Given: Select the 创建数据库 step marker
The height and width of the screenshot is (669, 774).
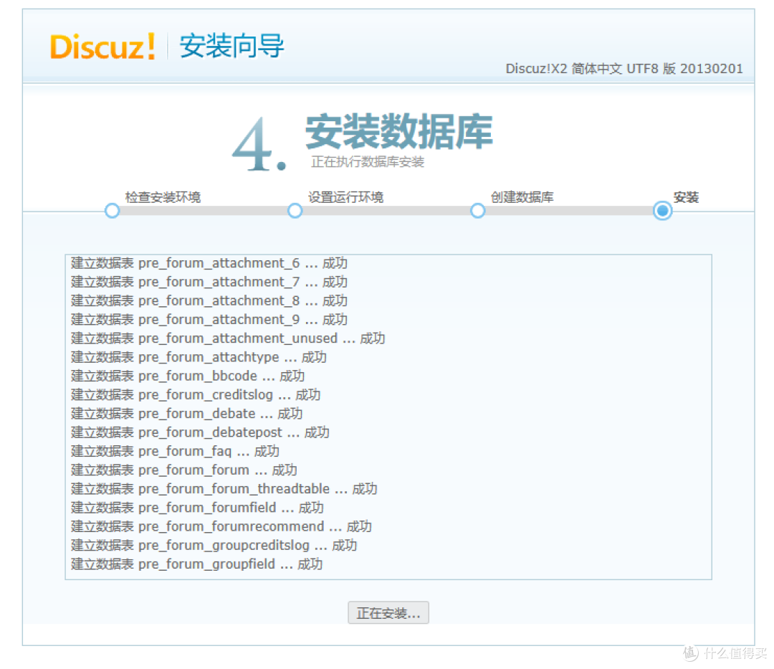Looking at the screenshot, I should [477, 211].
